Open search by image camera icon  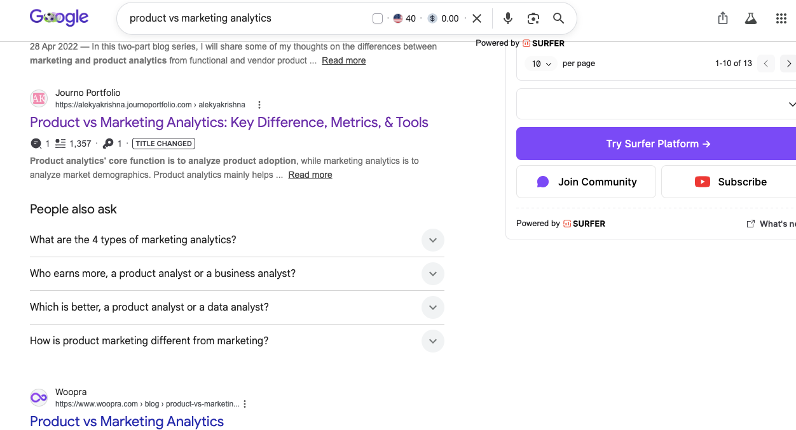[x=533, y=18]
